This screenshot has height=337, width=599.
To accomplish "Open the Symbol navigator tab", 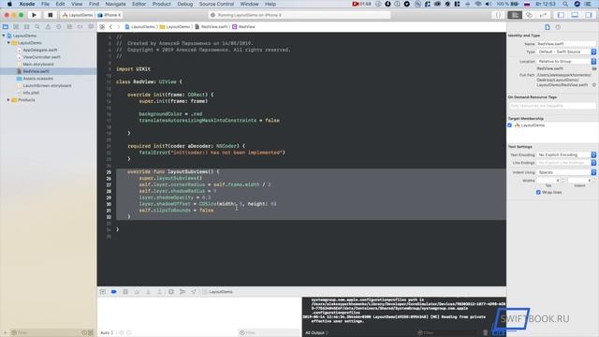I will pos(27,27).
